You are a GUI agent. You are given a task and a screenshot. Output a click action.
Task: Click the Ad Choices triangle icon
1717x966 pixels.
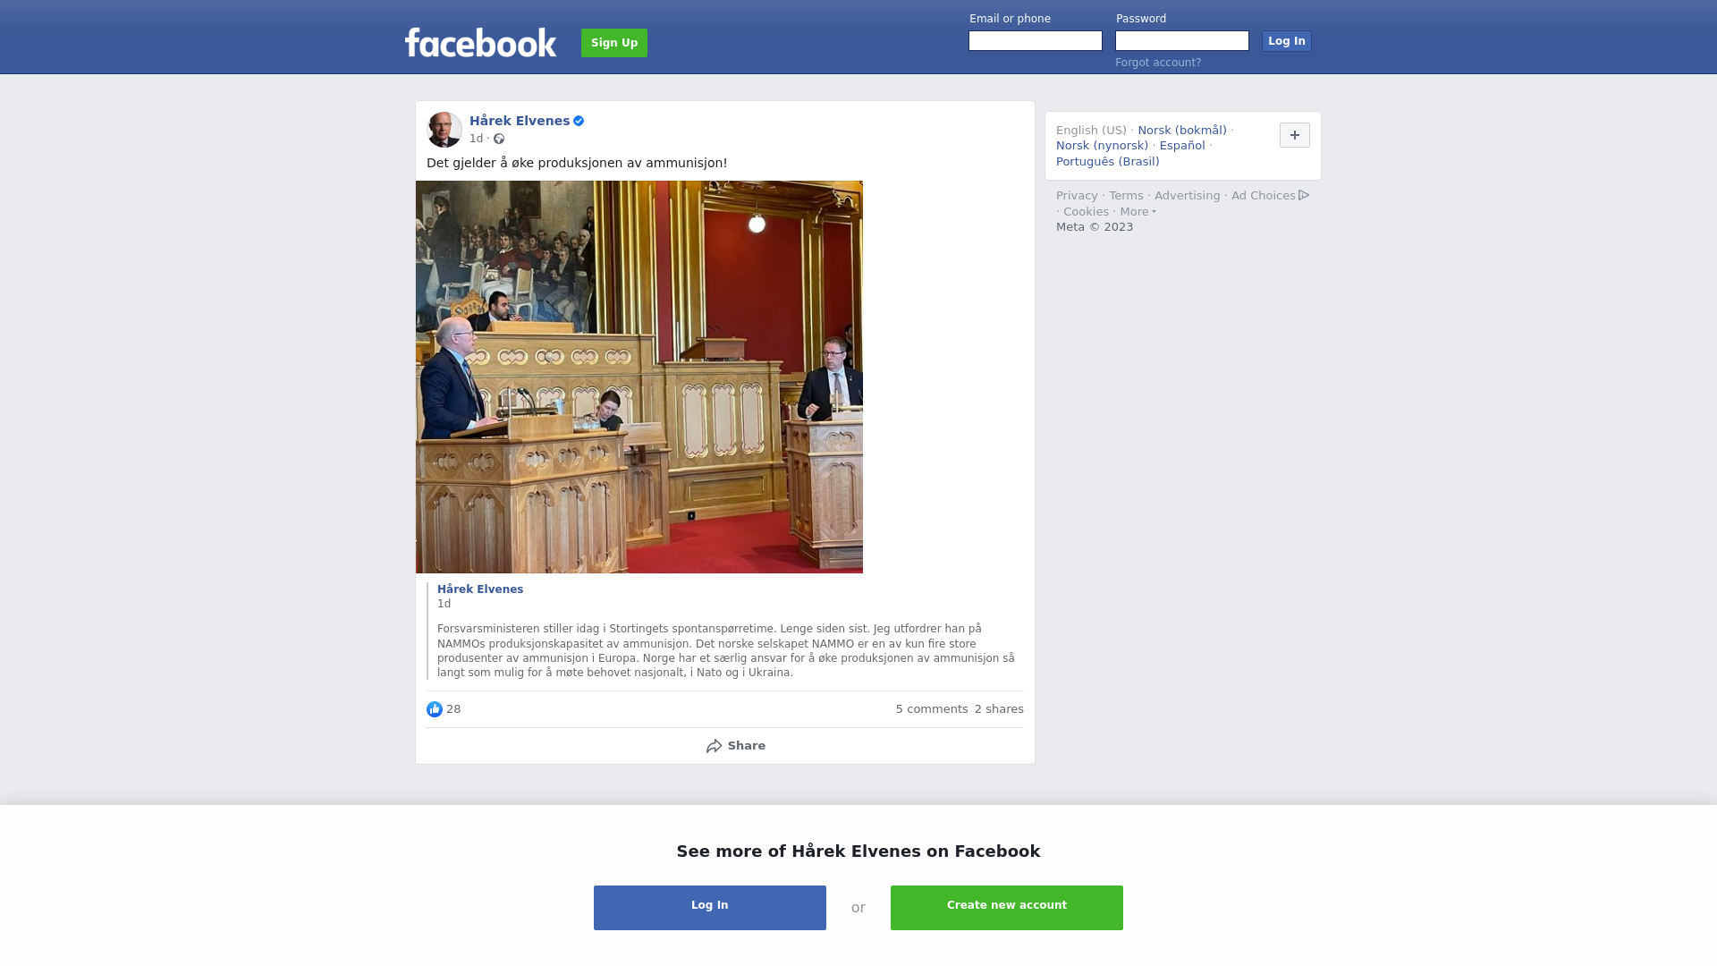coord(1304,195)
